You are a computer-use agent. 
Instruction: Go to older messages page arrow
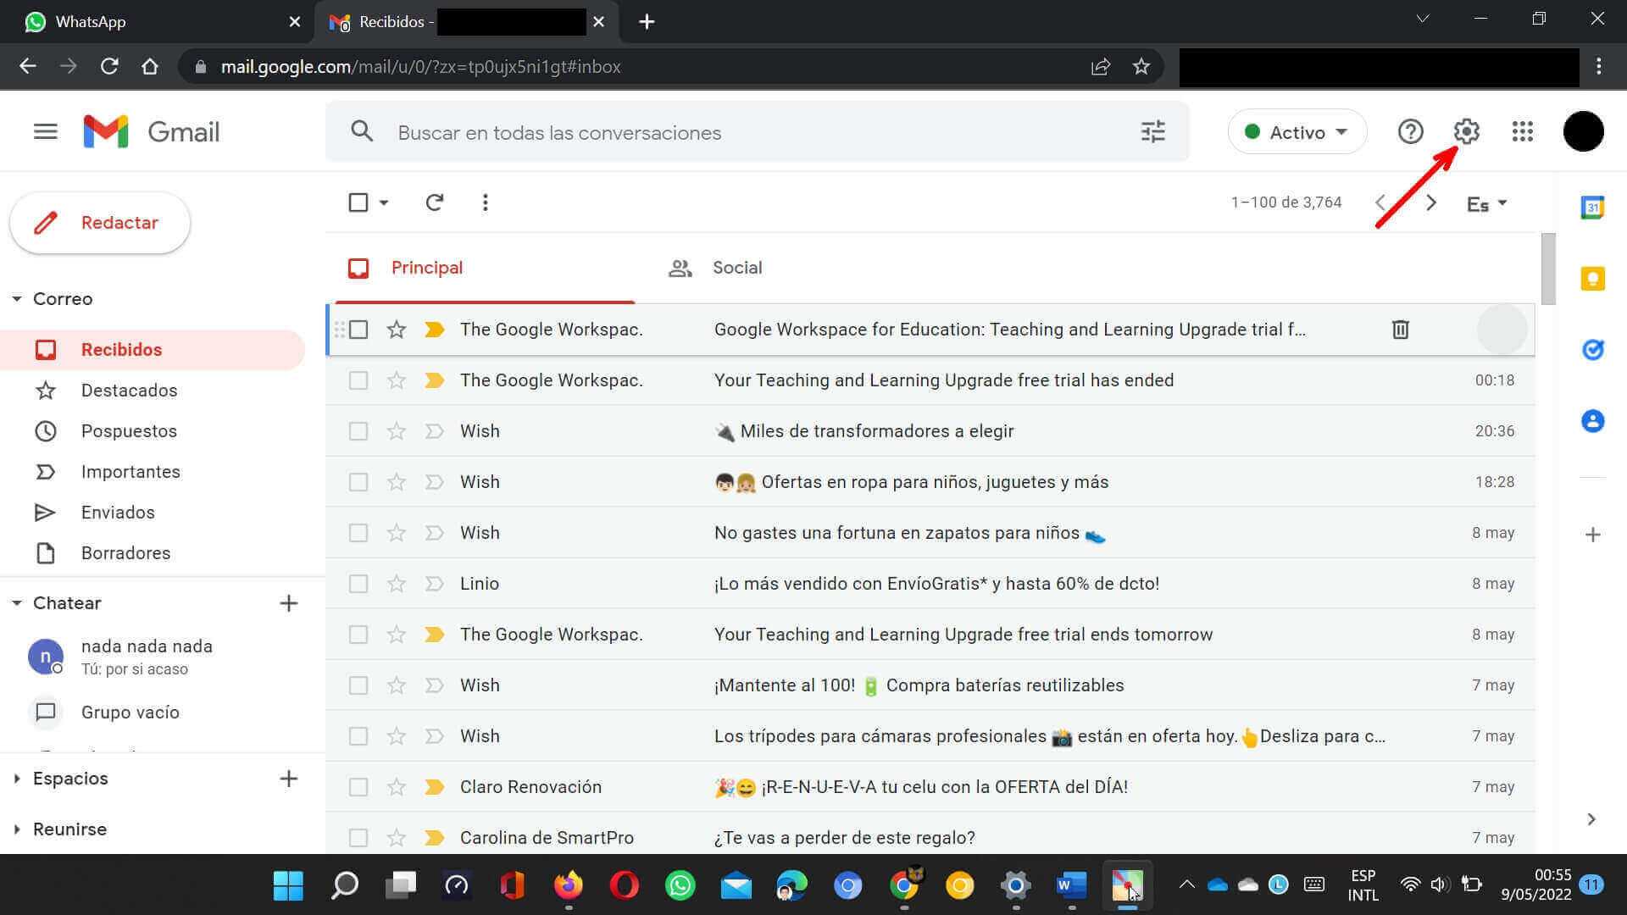pos(1431,202)
